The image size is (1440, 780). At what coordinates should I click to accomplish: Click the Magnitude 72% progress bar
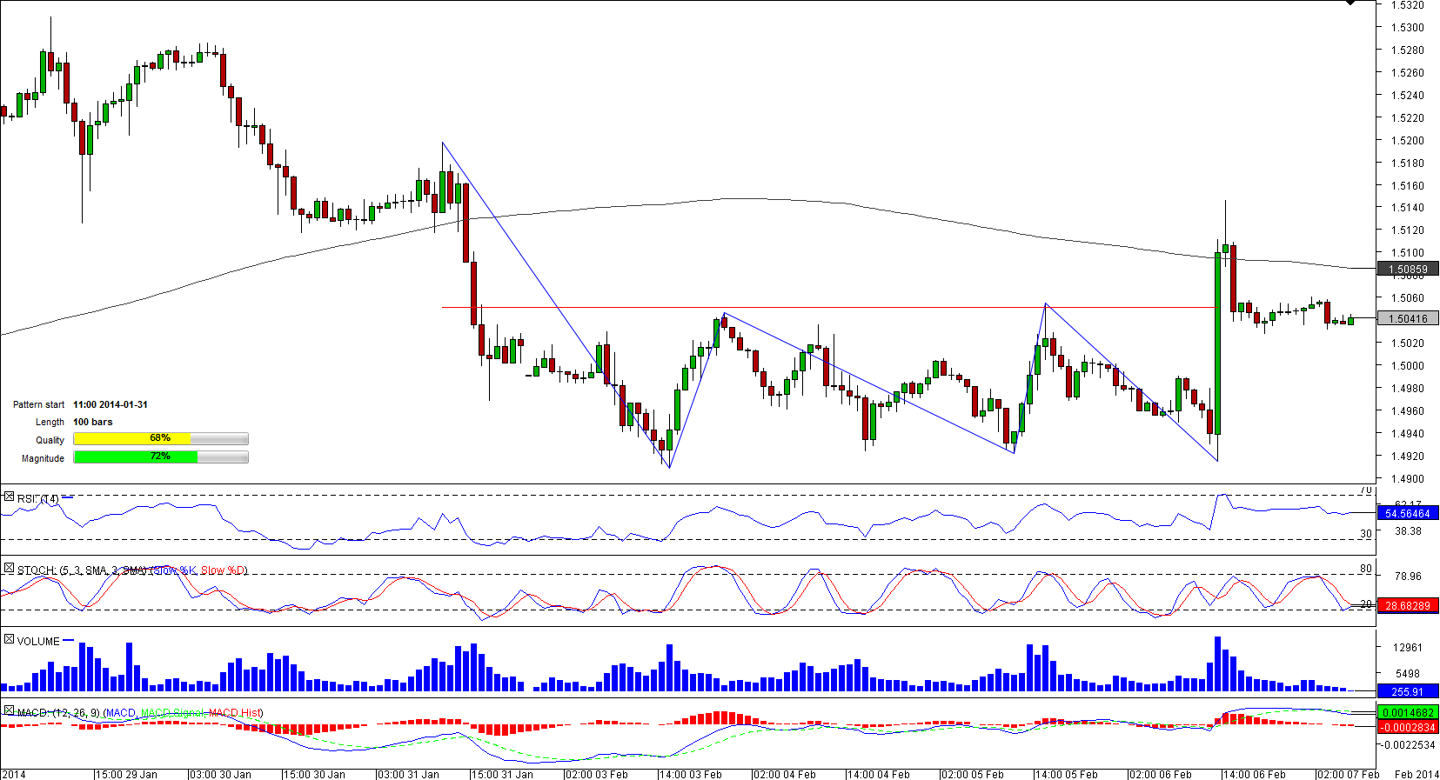[161, 457]
